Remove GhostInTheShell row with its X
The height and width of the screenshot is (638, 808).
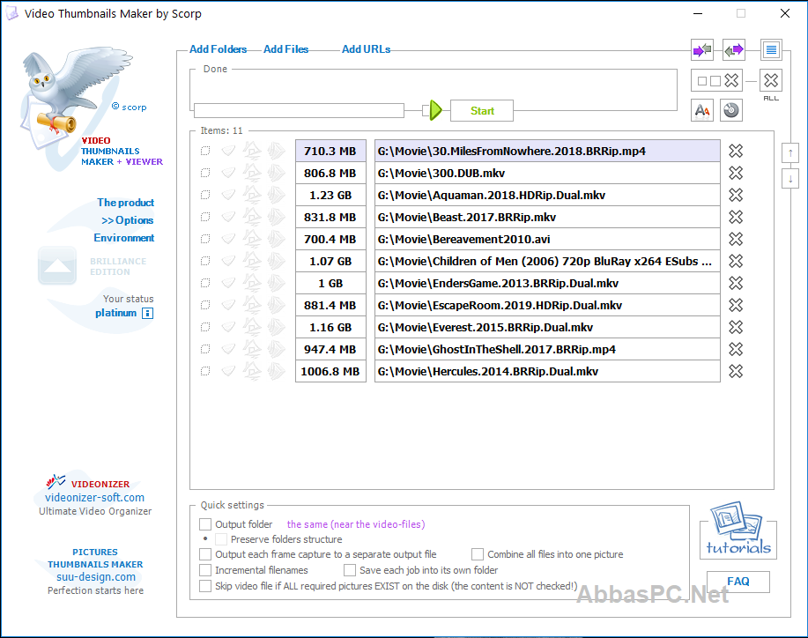(x=736, y=350)
